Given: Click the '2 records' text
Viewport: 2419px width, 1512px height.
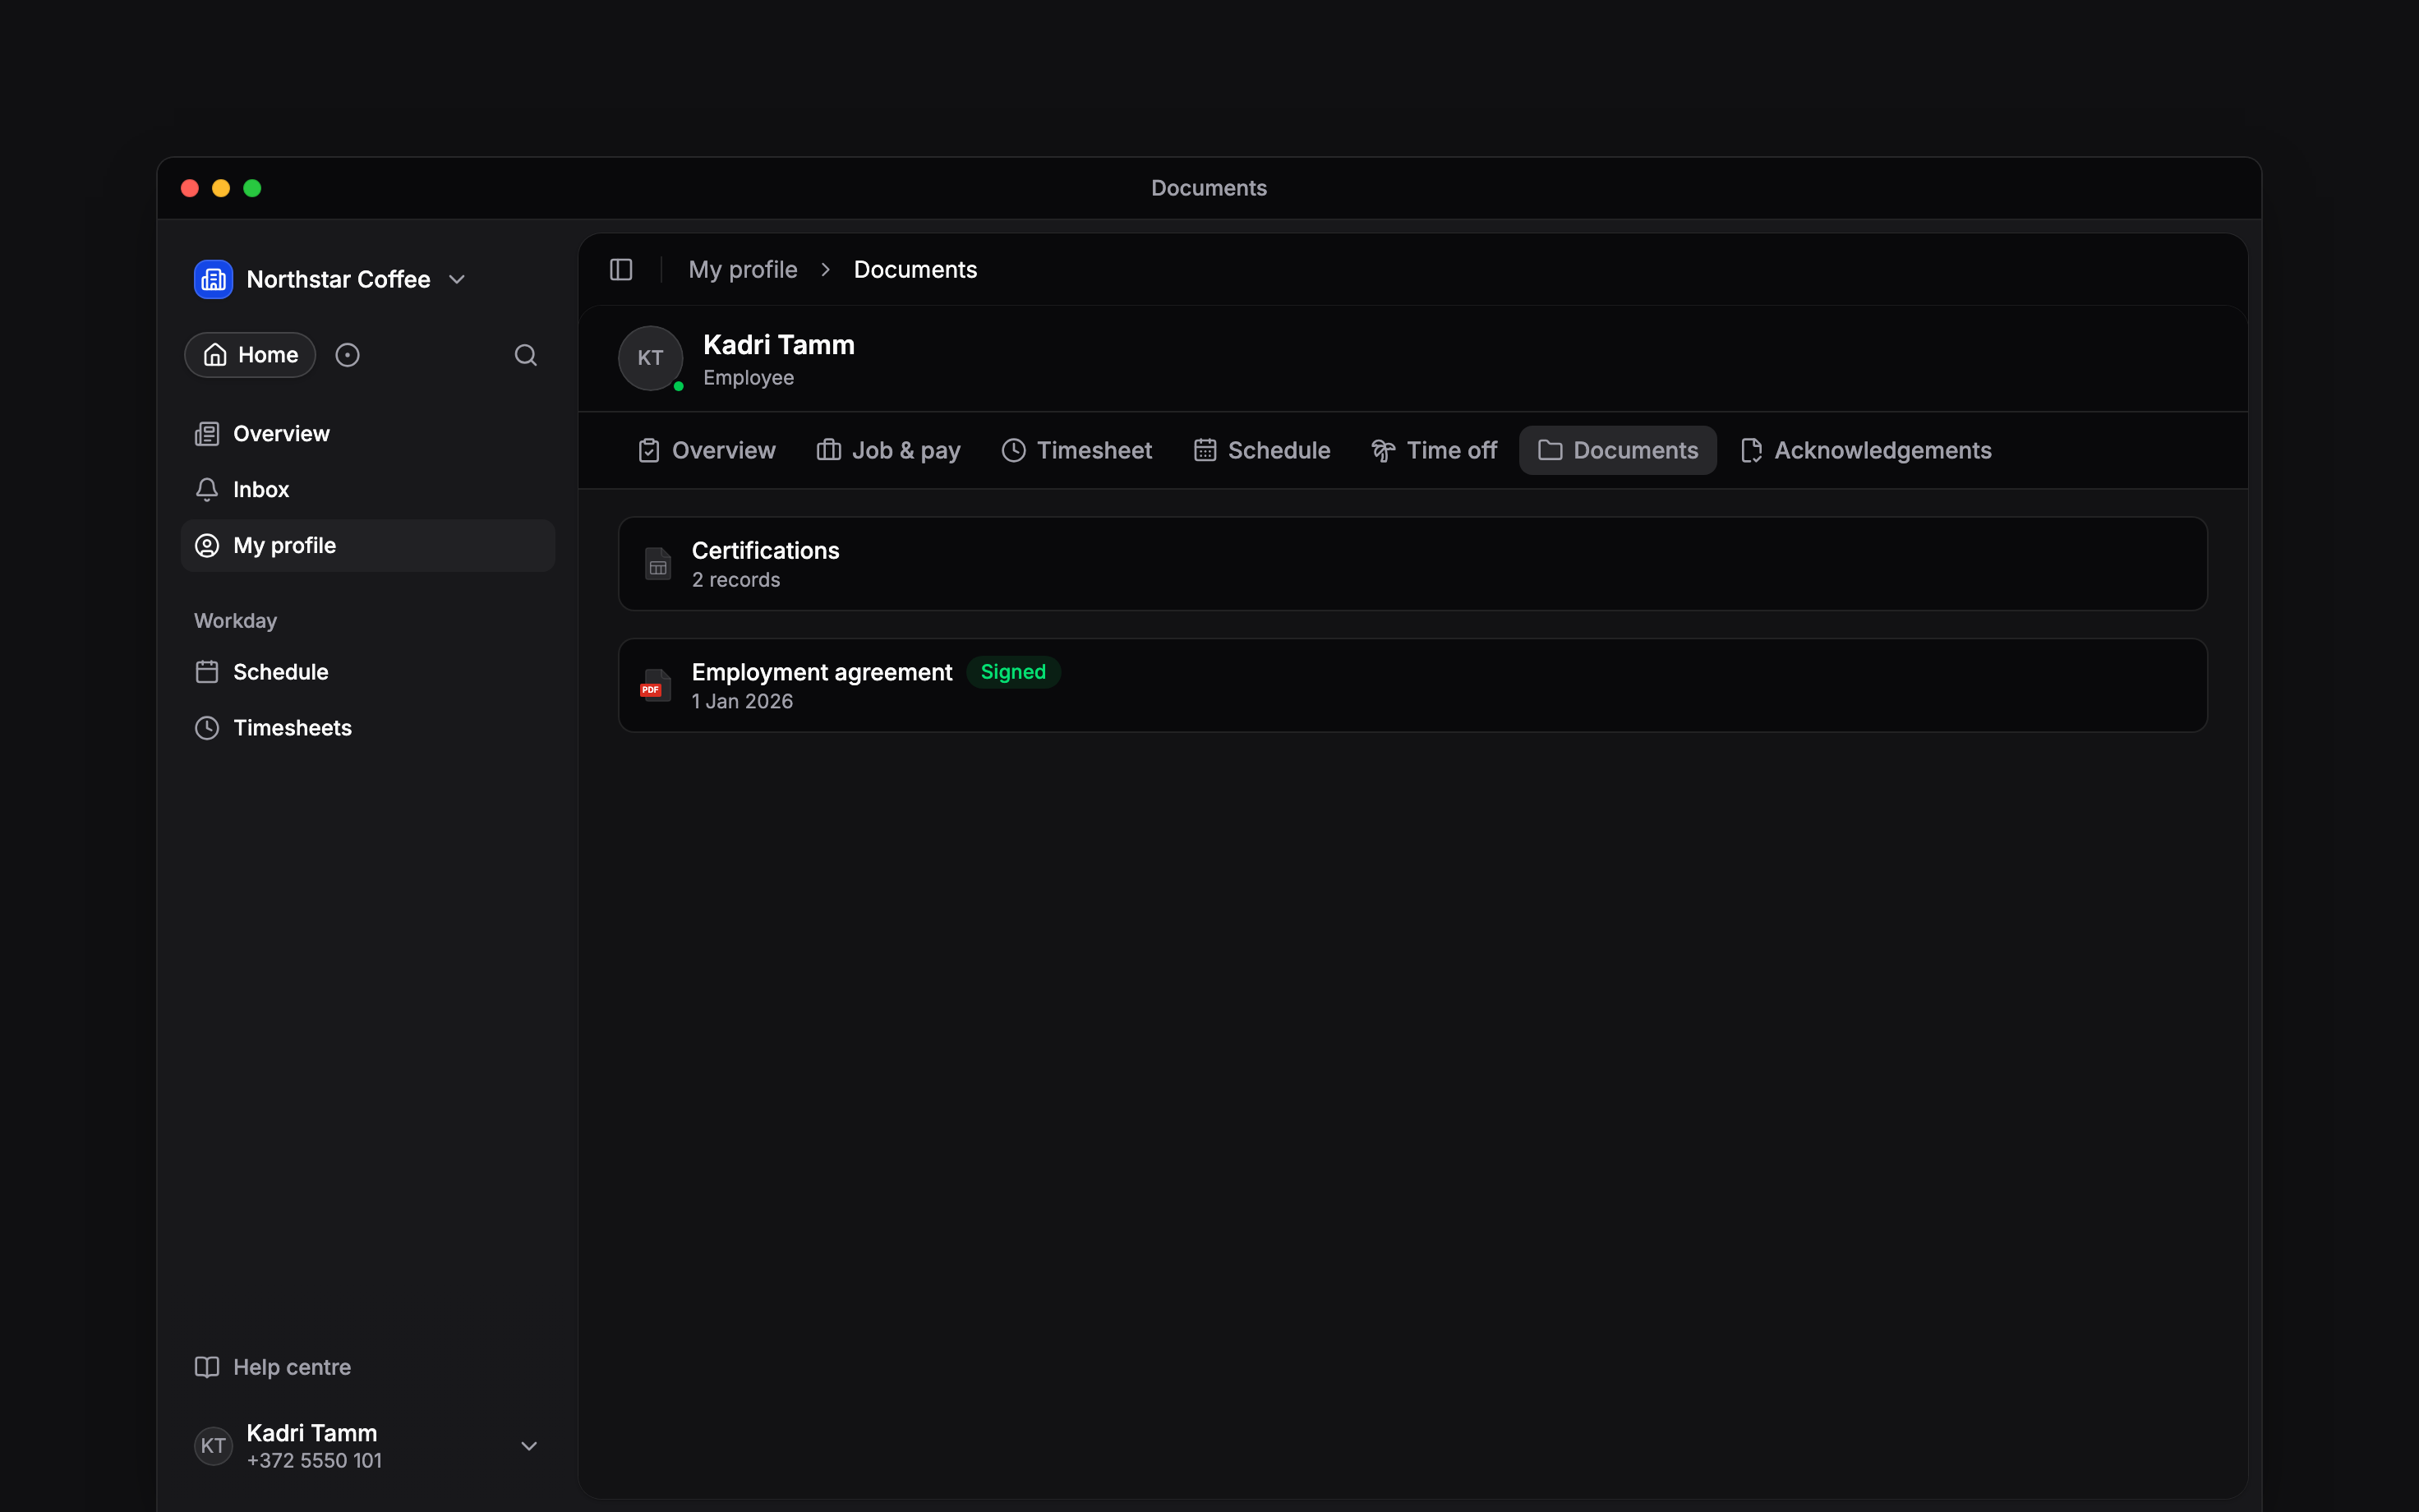Looking at the screenshot, I should (x=735, y=581).
